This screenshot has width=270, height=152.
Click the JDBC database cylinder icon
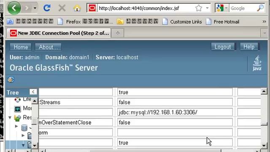click(24, 128)
